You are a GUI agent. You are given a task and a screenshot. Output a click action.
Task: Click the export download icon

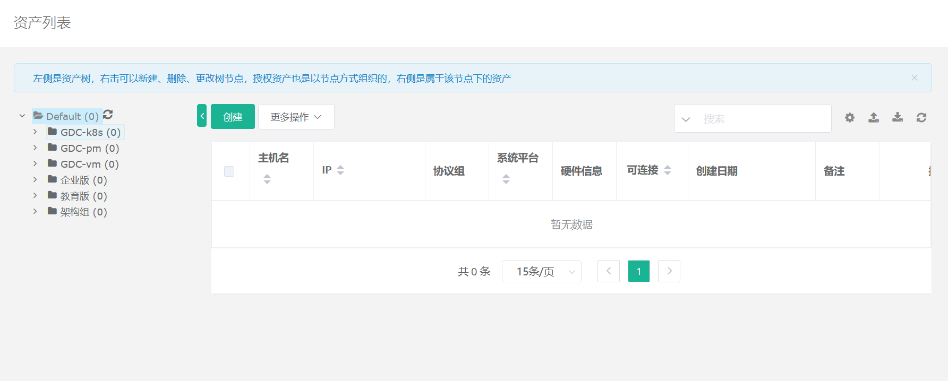click(x=898, y=117)
